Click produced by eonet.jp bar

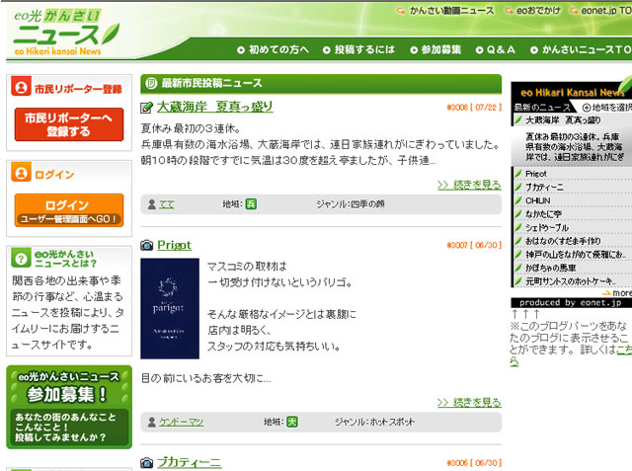pyautogui.click(x=571, y=302)
